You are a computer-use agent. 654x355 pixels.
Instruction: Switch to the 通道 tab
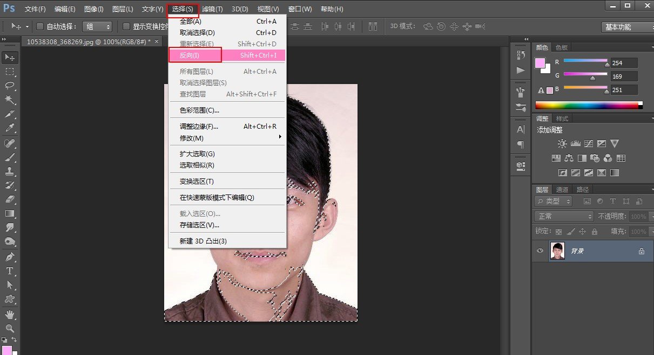[x=562, y=190]
